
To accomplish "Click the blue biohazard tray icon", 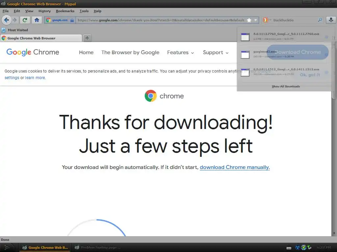I will [x=298, y=247].
